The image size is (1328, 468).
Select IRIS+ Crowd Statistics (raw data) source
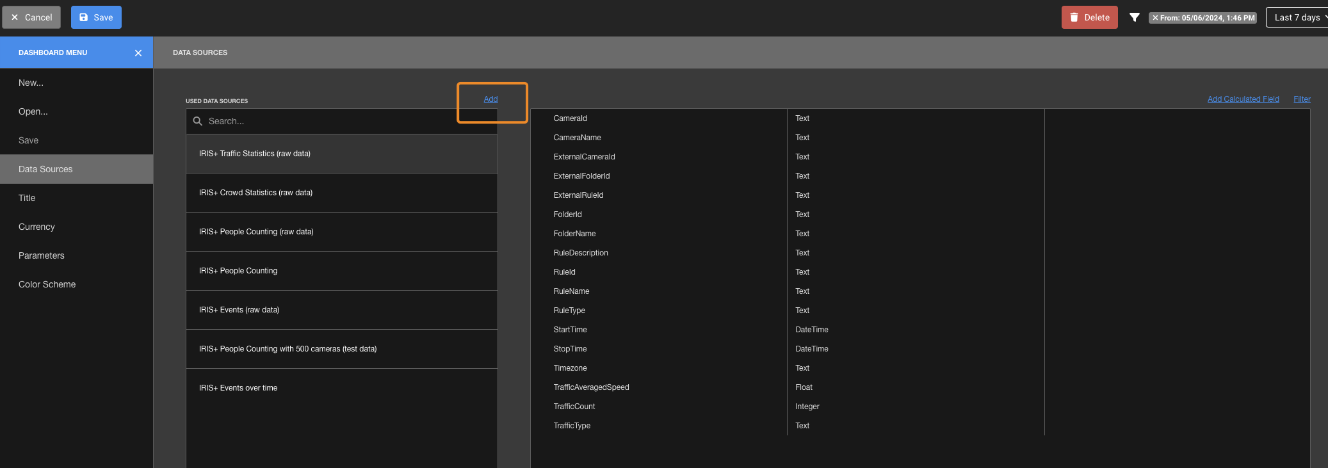tap(256, 193)
